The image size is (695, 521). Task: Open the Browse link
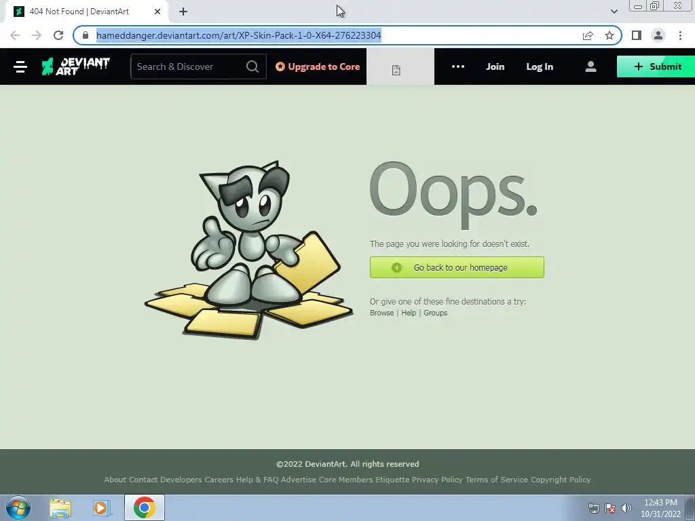point(381,313)
